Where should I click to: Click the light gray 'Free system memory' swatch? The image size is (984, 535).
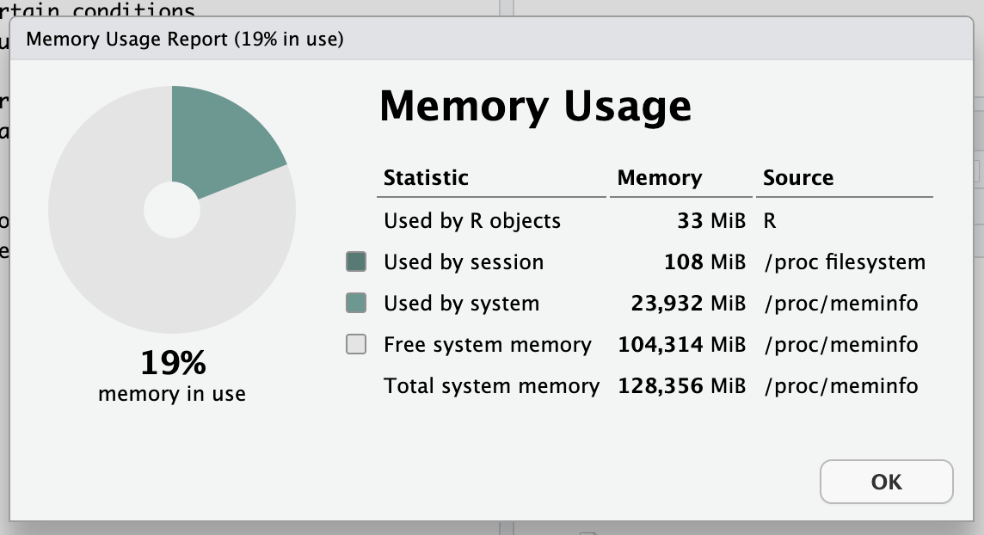click(356, 345)
